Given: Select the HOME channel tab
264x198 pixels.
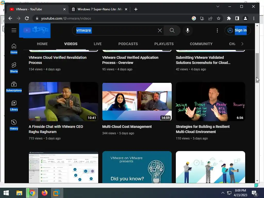Looking at the screenshot, I should click(x=42, y=44).
